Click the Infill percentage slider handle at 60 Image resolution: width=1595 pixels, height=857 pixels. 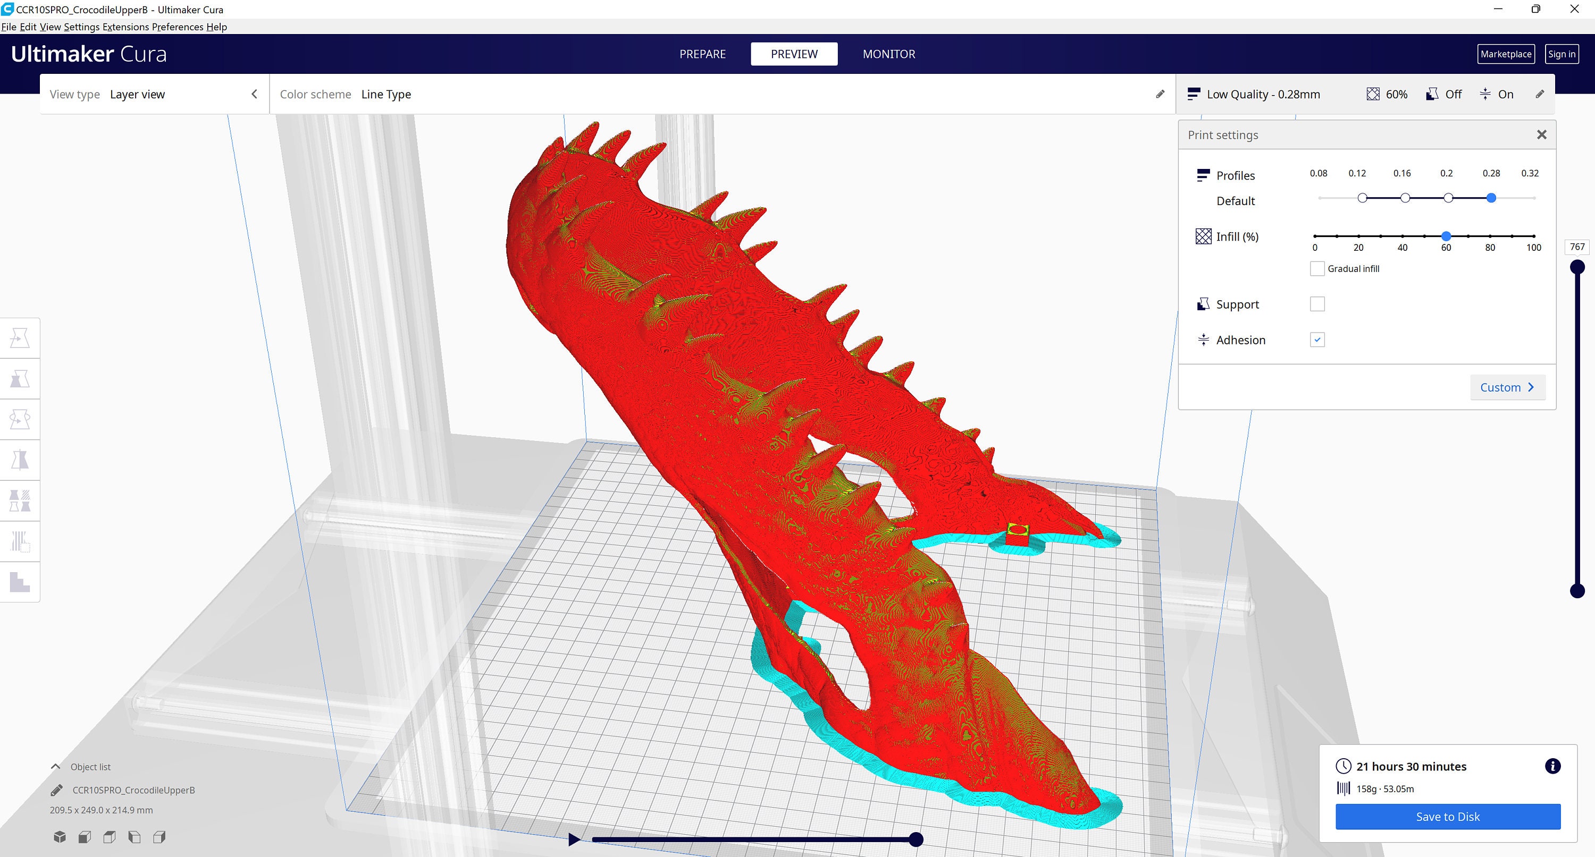[x=1446, y=236]
